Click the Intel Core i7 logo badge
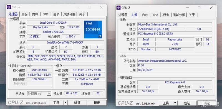Image resolution: width=222 pixels, height=109 pixels. click(93, 29)
